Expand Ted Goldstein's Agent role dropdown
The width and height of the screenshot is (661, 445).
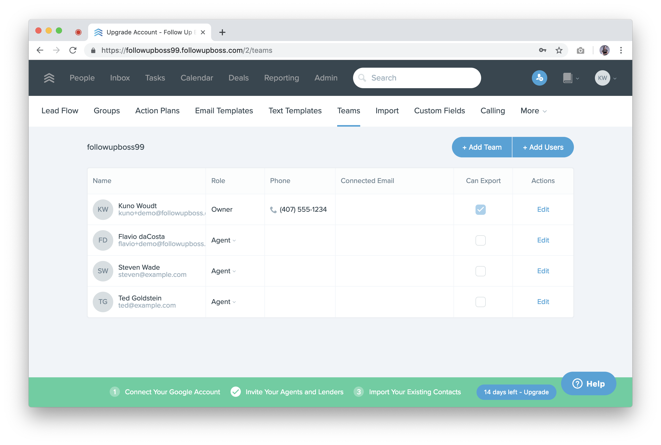(223, 302)
